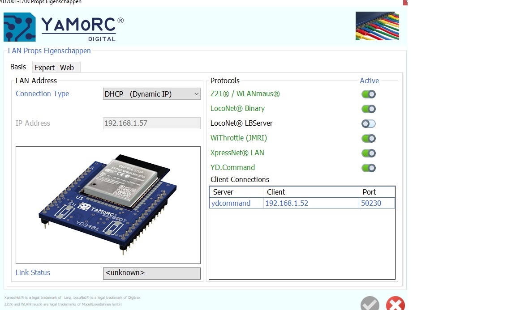Click the green checkmark confirm icon

tap(370, 303)
